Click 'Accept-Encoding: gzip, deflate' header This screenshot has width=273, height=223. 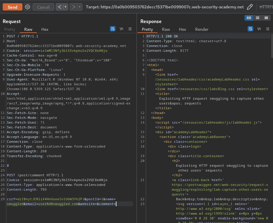pos(38,132)
